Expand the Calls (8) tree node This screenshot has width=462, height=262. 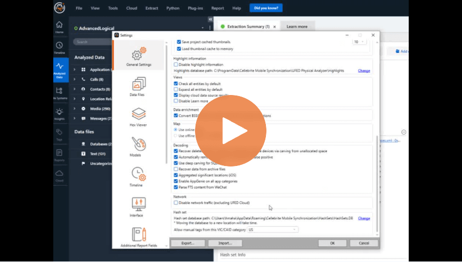click(x=75, y=80)
